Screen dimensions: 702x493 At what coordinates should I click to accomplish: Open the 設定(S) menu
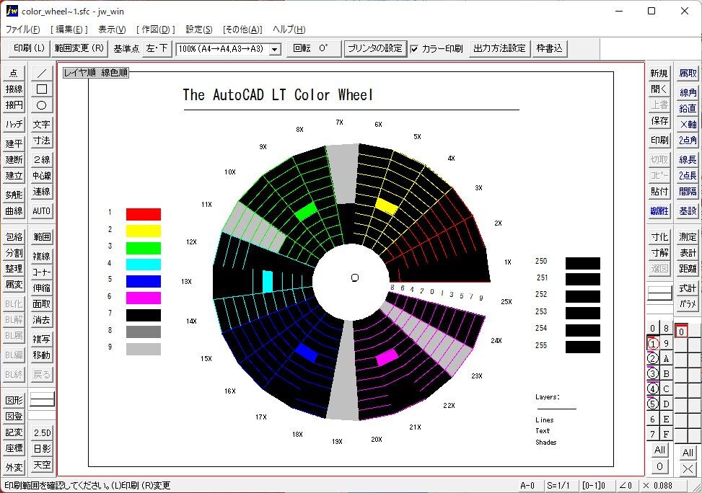pyautogui.click(x=198, y=30)
